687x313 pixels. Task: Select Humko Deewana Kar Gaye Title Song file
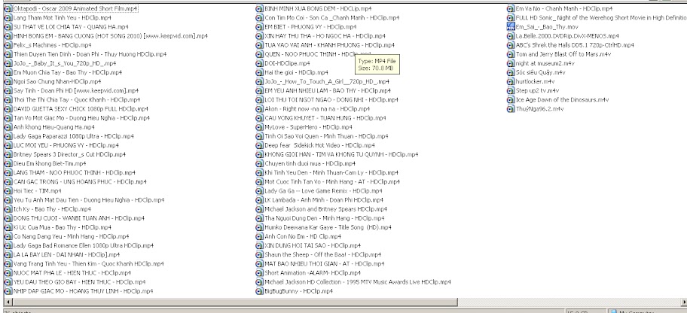coord(328,227)
